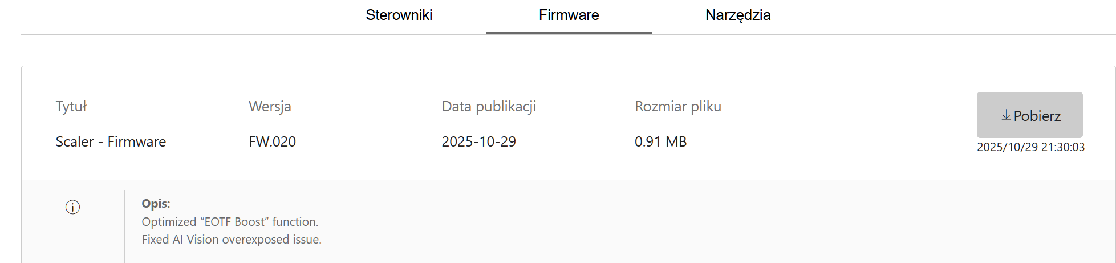Screen dimensions: 1116x263
Task: Click the 2025-10-29 publication date value
Action: [478, 141]
